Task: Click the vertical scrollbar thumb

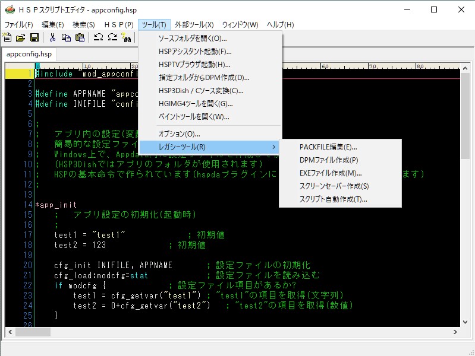Action: tap(465, 116)
